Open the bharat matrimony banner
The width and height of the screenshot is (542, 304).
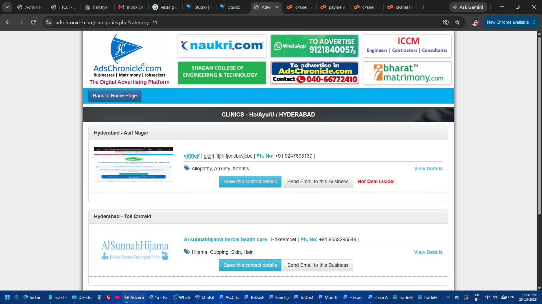(407, 73)
